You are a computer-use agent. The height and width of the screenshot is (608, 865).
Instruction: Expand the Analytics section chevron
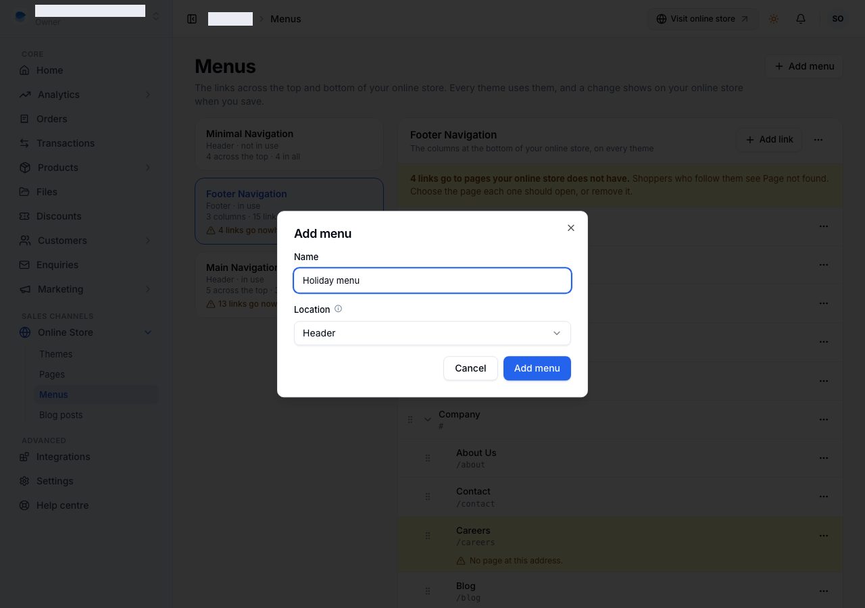(148, 95)
